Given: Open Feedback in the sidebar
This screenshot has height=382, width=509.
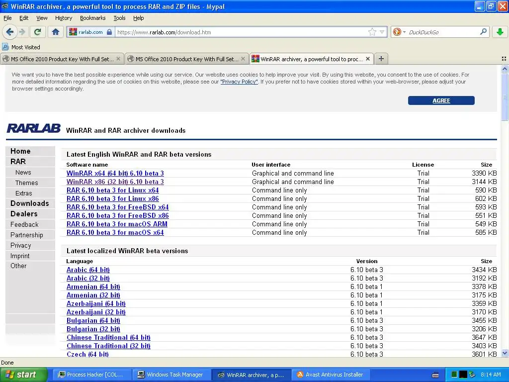Looking at the screenshot, I should click(24, 224).
